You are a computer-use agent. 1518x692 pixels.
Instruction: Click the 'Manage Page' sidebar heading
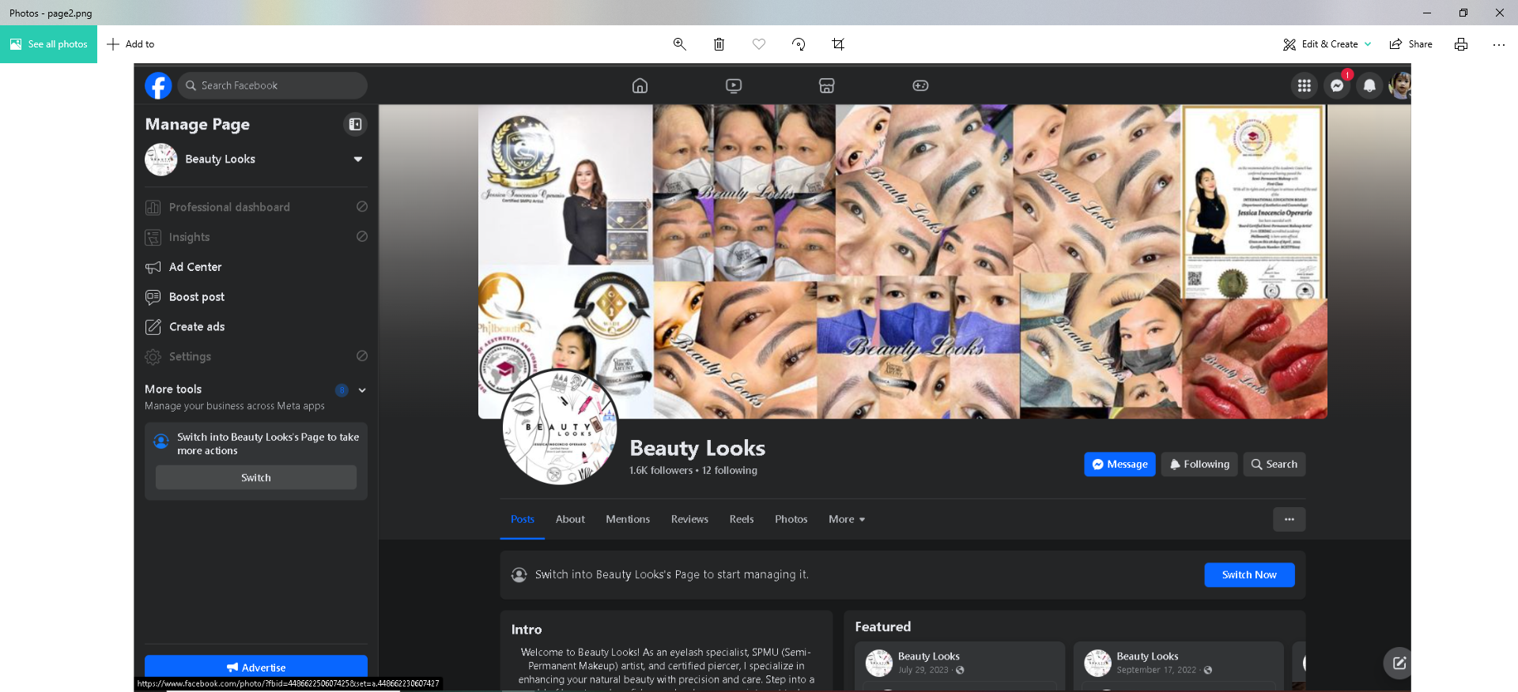[198, 124]
